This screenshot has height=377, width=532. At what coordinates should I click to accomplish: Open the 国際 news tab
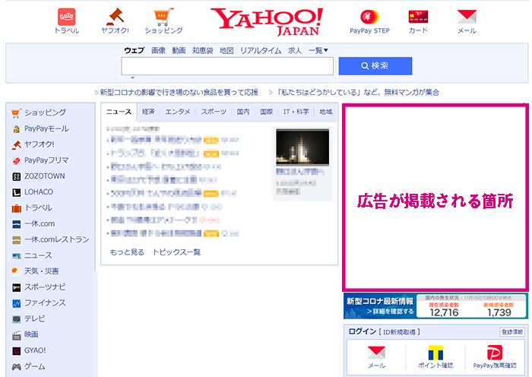[266, 112]
